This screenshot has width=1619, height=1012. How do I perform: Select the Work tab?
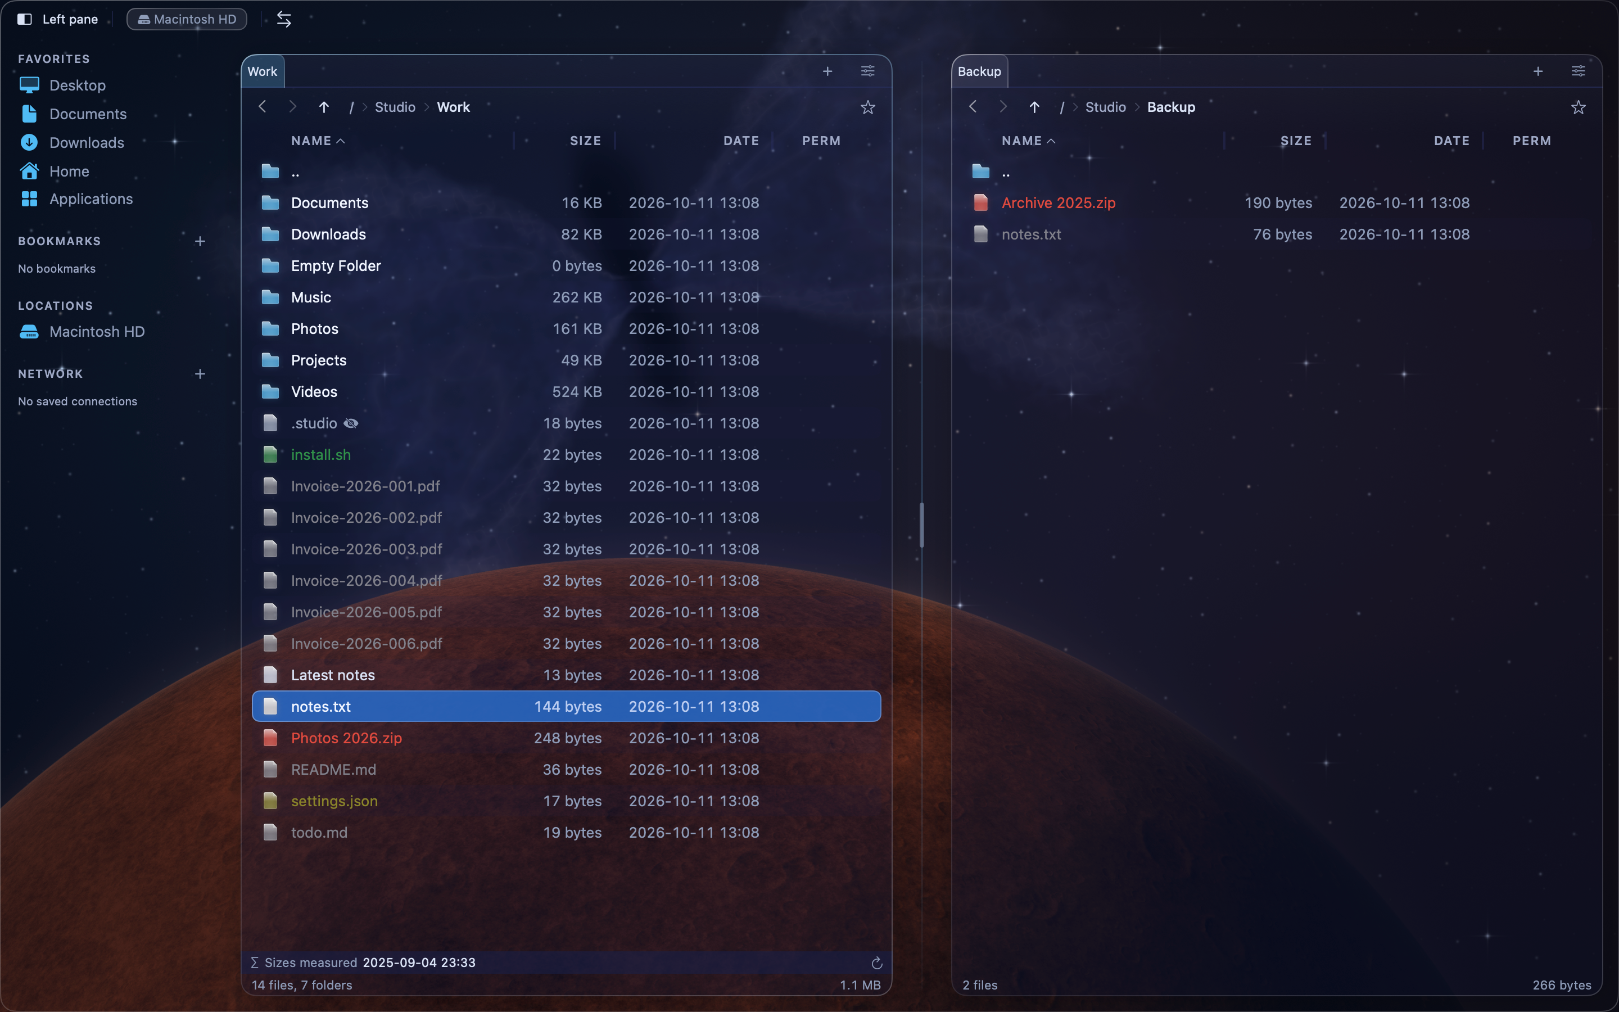[263, 71]
